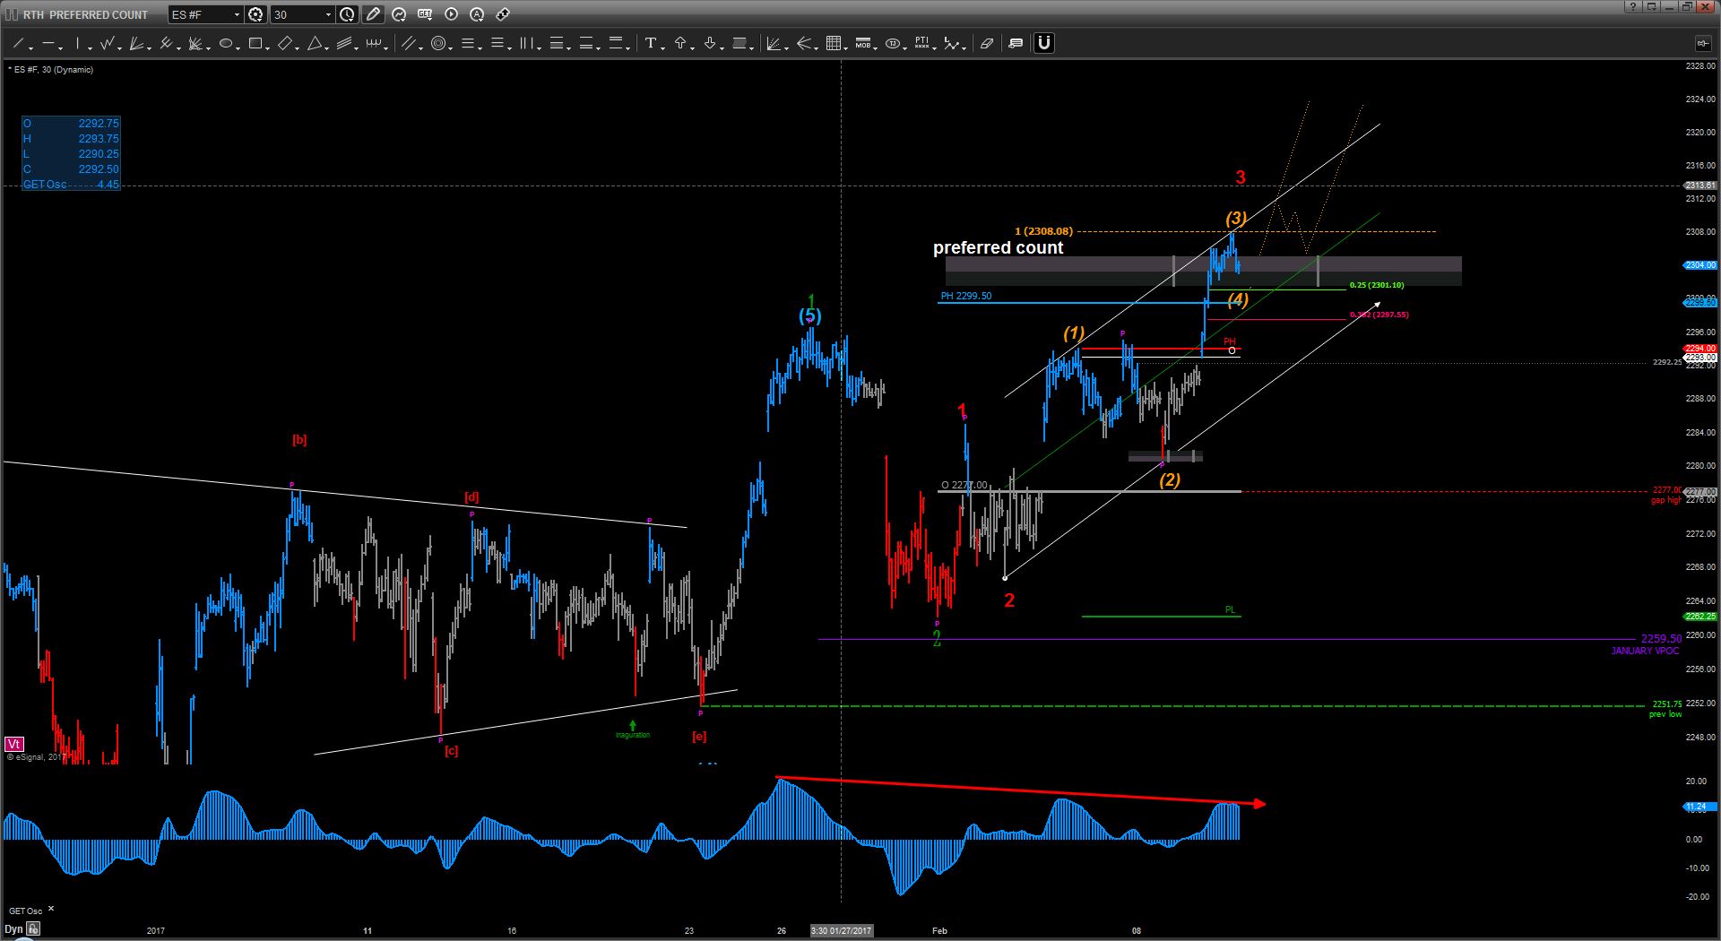Click the chart linking icon
The image size is (1721, 941).
tap(503, 14)
